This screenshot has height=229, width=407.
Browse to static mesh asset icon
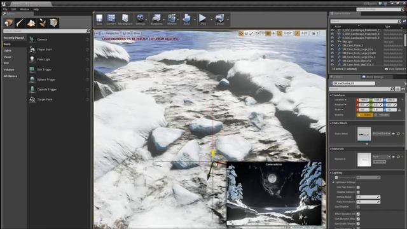(x=399, y=134)
